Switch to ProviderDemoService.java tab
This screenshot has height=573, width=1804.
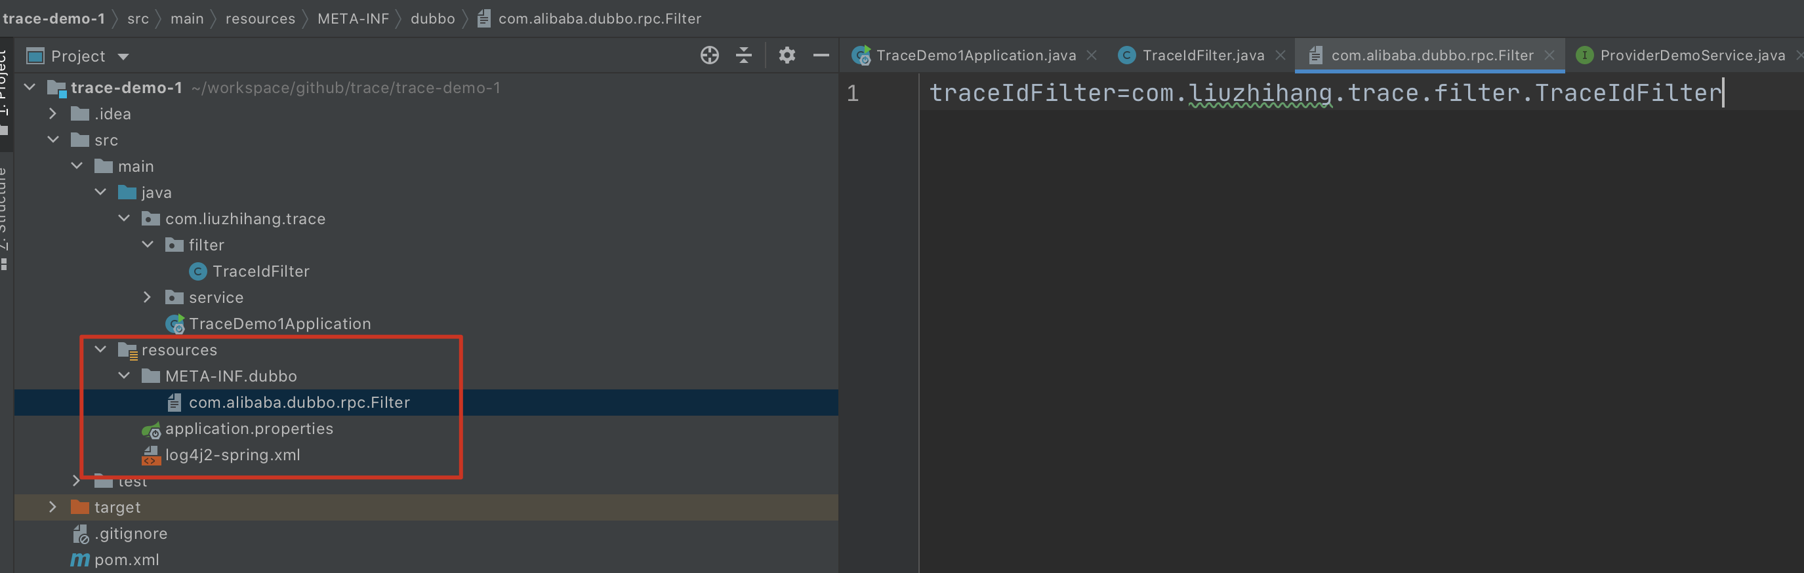pos(1681,55)
